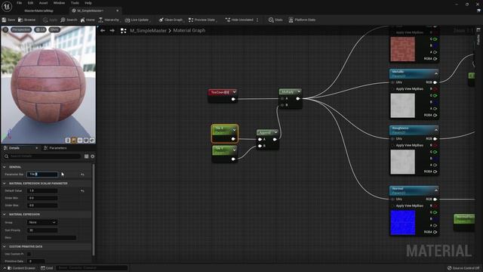Collapse Material Expression Scalar Parameter section
Screen dimensions: 483x272
pos(5,183)
